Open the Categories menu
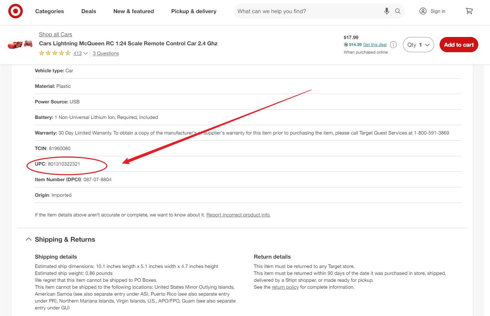The height and width of the screenshot is (316, 490). [49, 11]
